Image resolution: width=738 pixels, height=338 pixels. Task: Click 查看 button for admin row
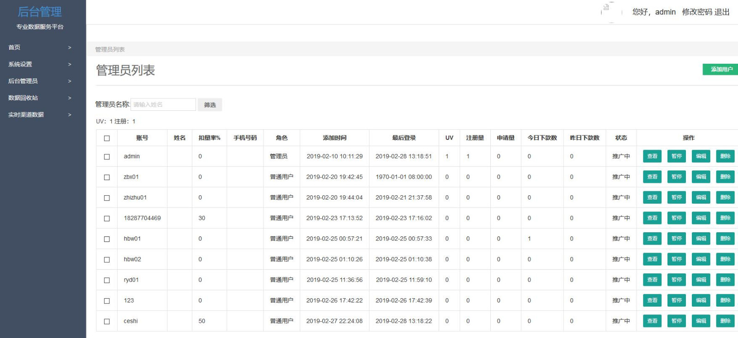click(x=652, y=157)
